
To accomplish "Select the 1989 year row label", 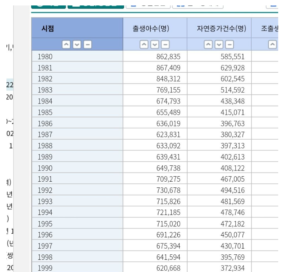I will [45, 157].
